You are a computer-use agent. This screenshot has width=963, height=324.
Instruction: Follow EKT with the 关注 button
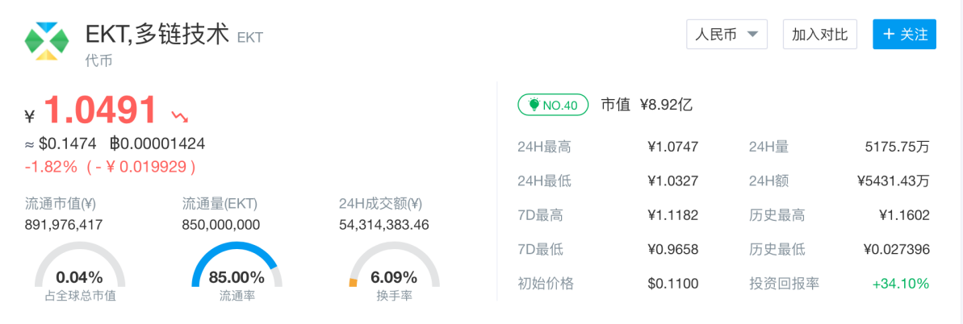(x=904, y=35)
